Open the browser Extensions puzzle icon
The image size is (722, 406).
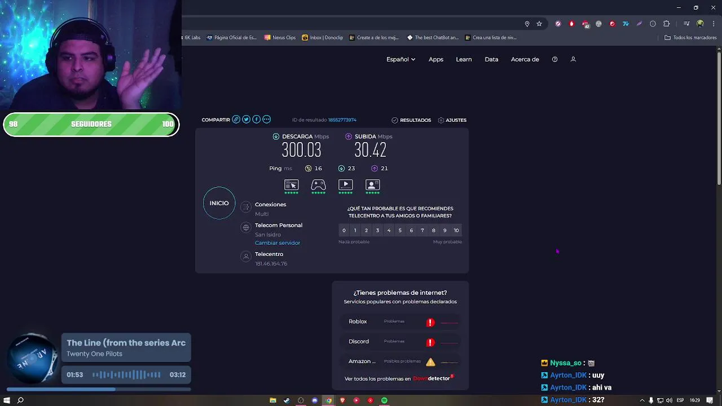click(x=666, y=24)
